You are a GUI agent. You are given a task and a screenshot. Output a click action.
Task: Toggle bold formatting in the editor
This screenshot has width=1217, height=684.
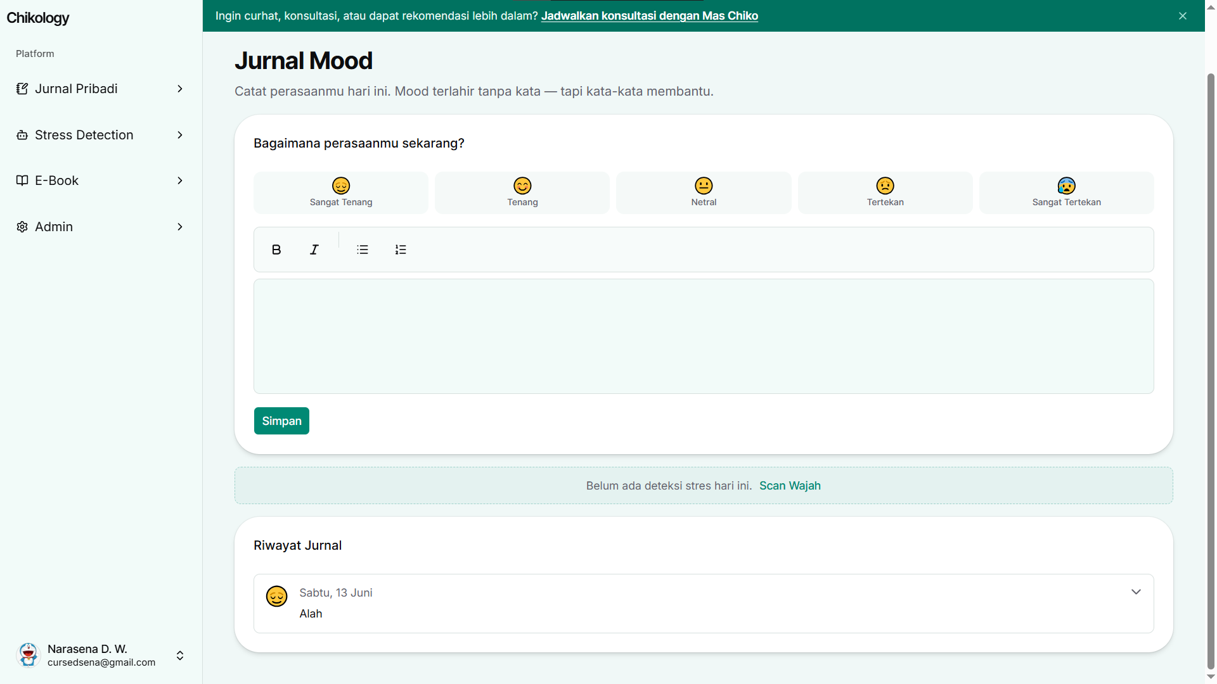pos(276,250)
